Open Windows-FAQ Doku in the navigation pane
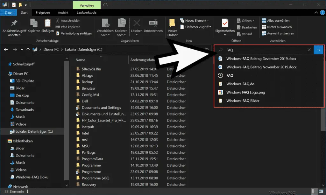The width and height of the screenshot is (326, 195). (29, 177)
